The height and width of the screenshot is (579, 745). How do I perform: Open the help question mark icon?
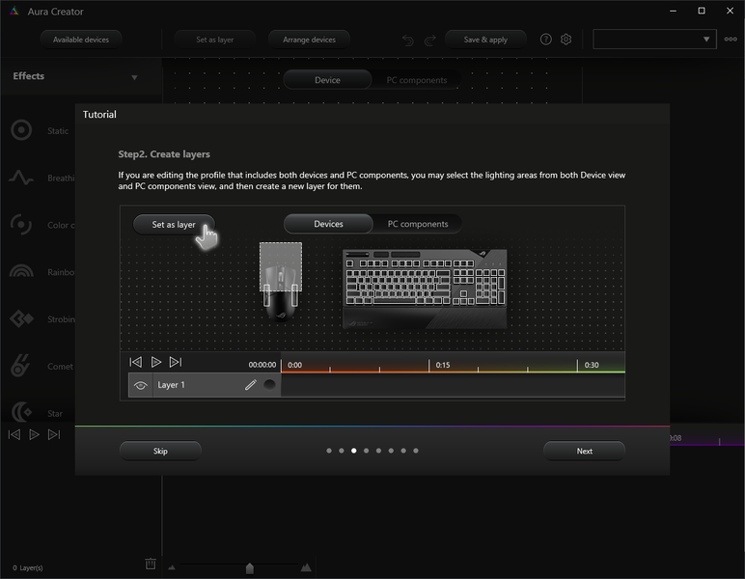click(546, 40)
